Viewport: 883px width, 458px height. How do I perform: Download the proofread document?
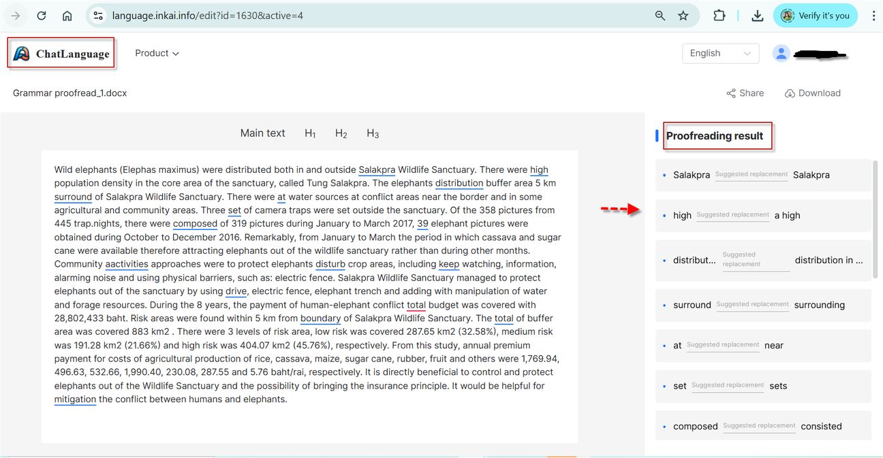[x=812, y=93]
